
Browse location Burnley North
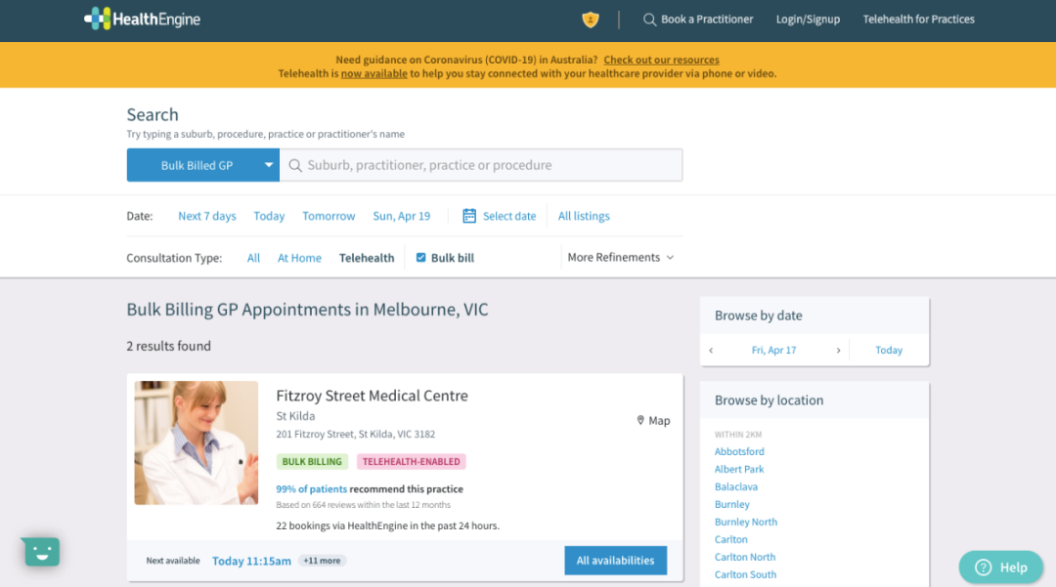tap(745, 522)
